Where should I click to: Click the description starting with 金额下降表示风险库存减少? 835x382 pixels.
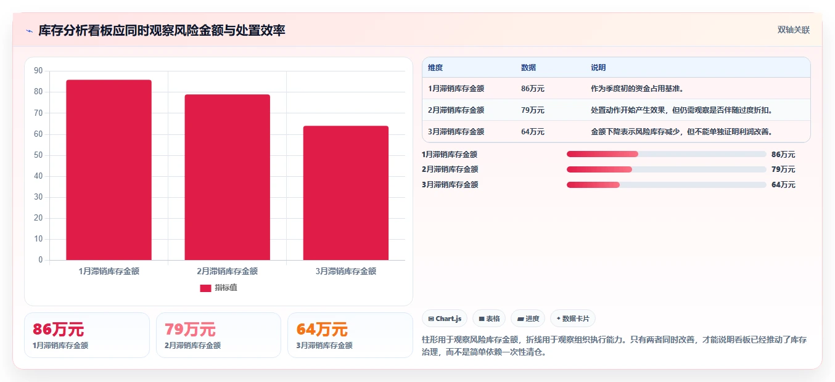(x=681, y=132)
